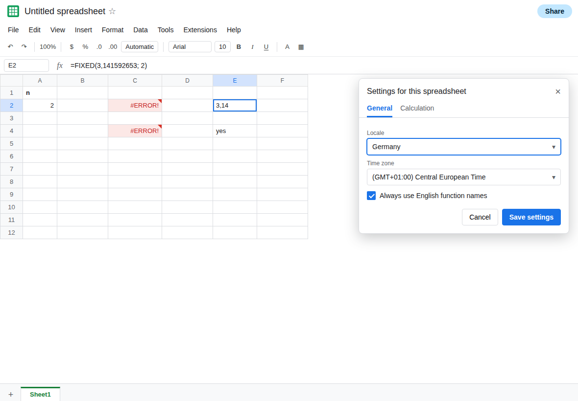Open the Data menu
This screenshot has height=401, width=578.
[x=141, y=30]
